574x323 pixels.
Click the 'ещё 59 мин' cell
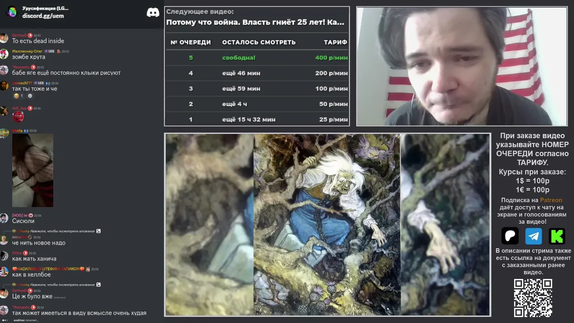tap(241, 89)
